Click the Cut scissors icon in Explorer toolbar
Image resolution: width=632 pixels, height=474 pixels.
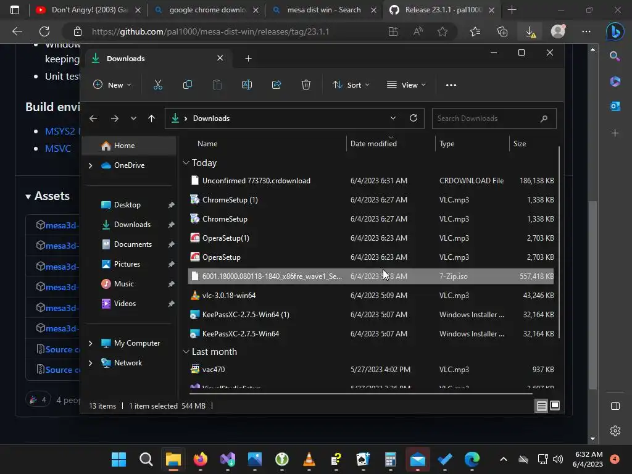tap(157, 85)
